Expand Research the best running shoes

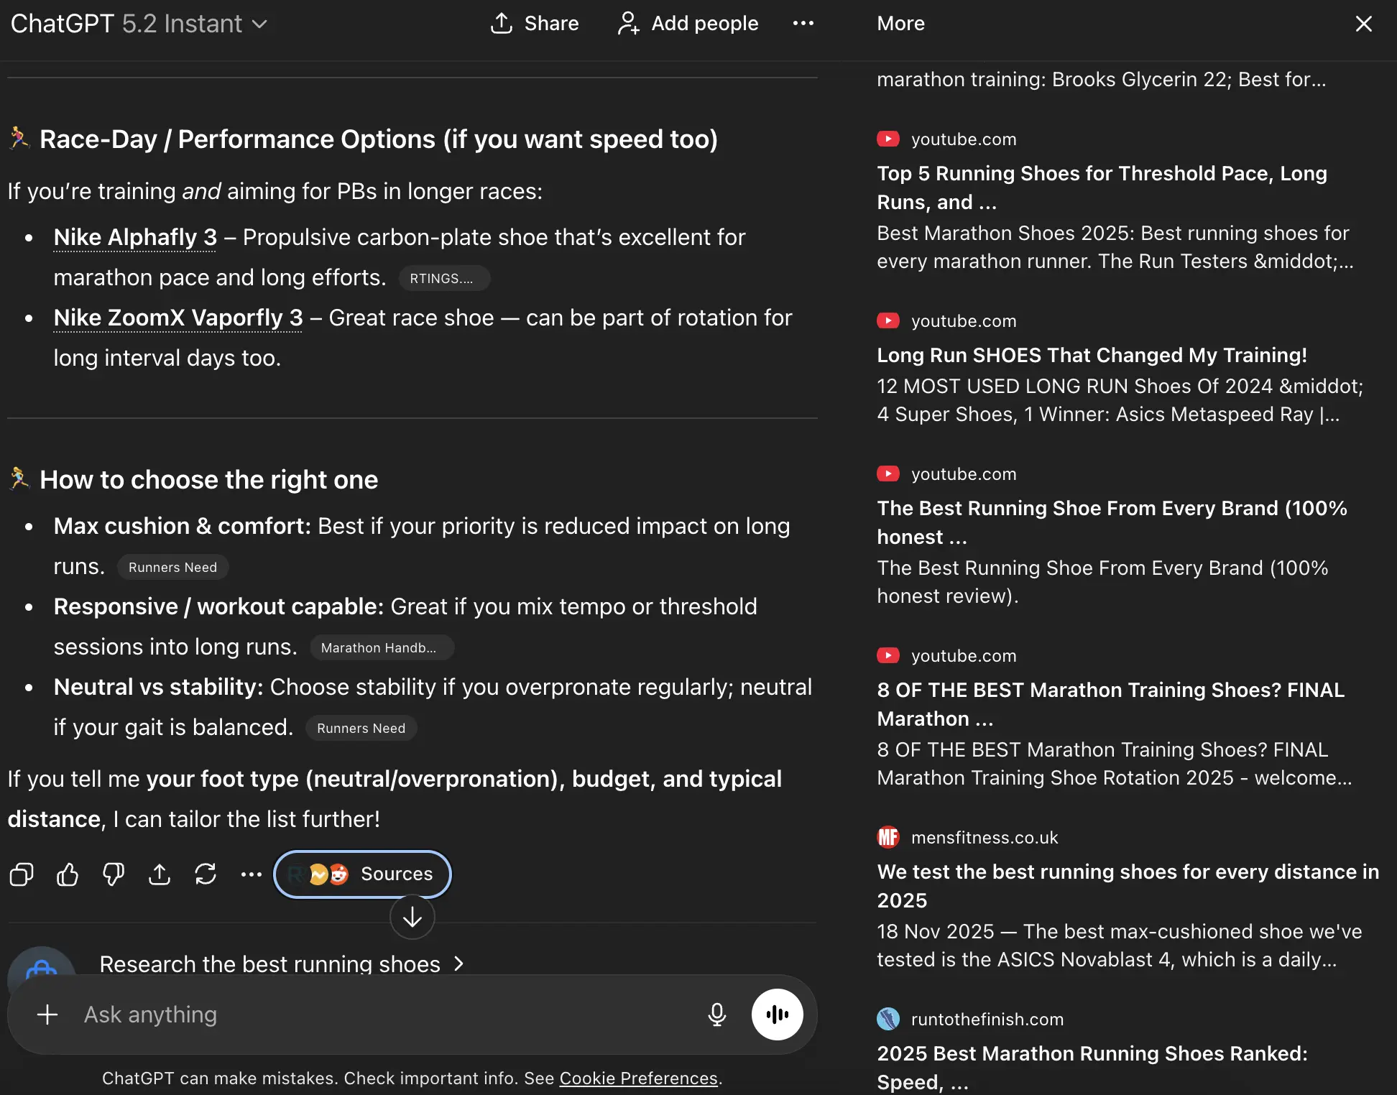[x=282, y=964]
